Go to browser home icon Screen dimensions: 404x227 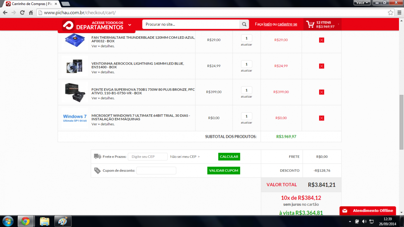31,12
